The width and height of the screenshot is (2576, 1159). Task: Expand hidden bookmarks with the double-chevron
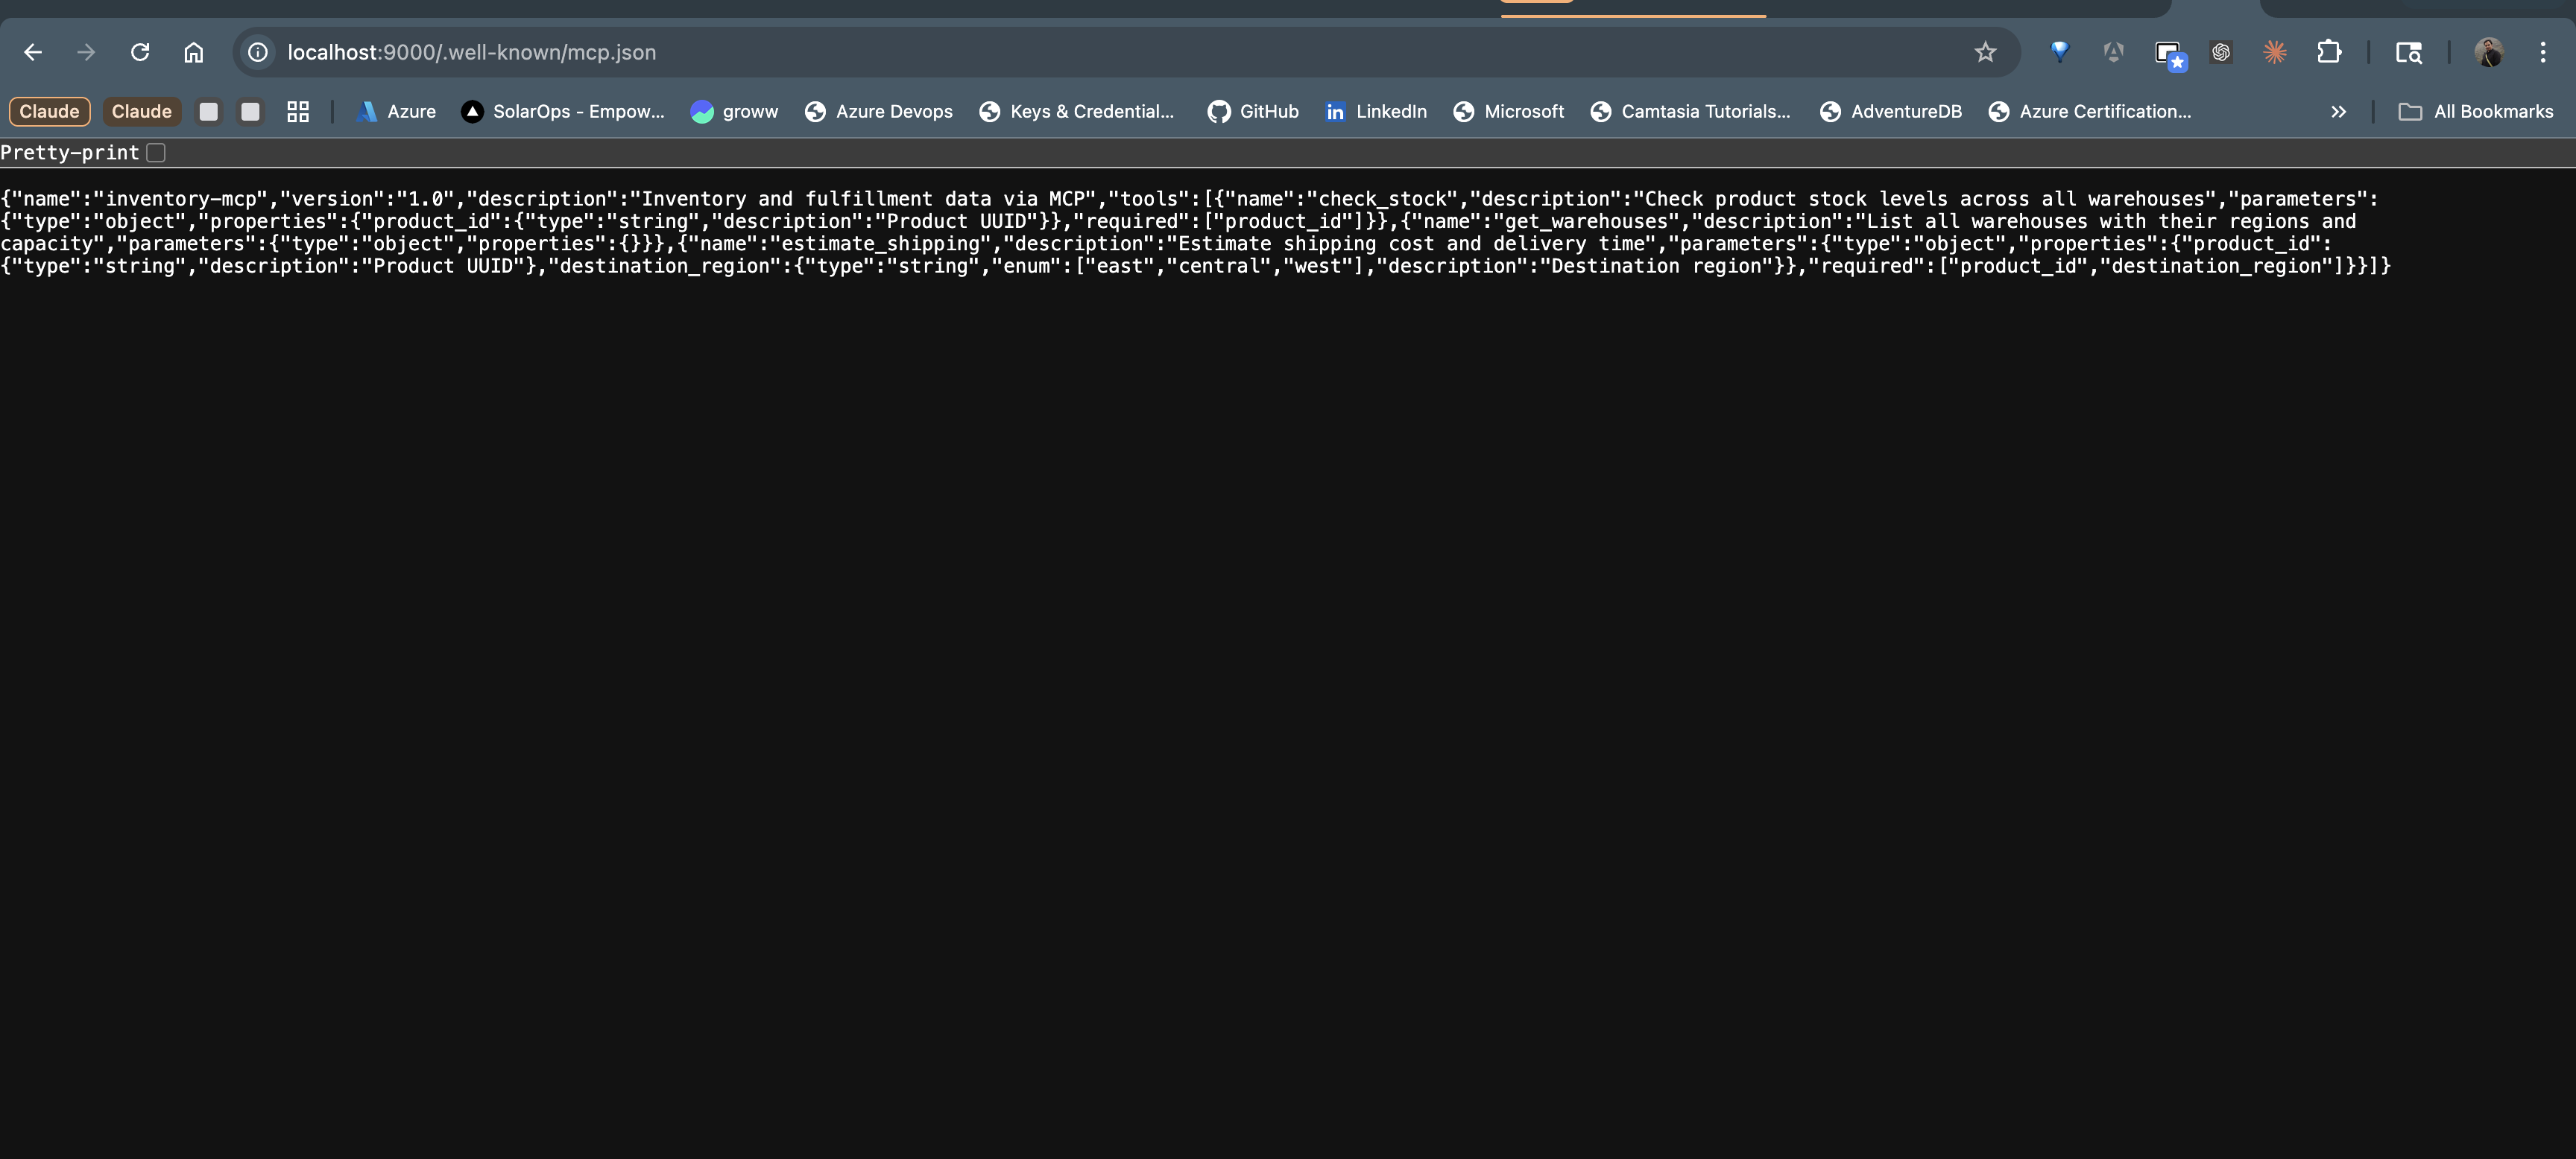point(2339,112)
